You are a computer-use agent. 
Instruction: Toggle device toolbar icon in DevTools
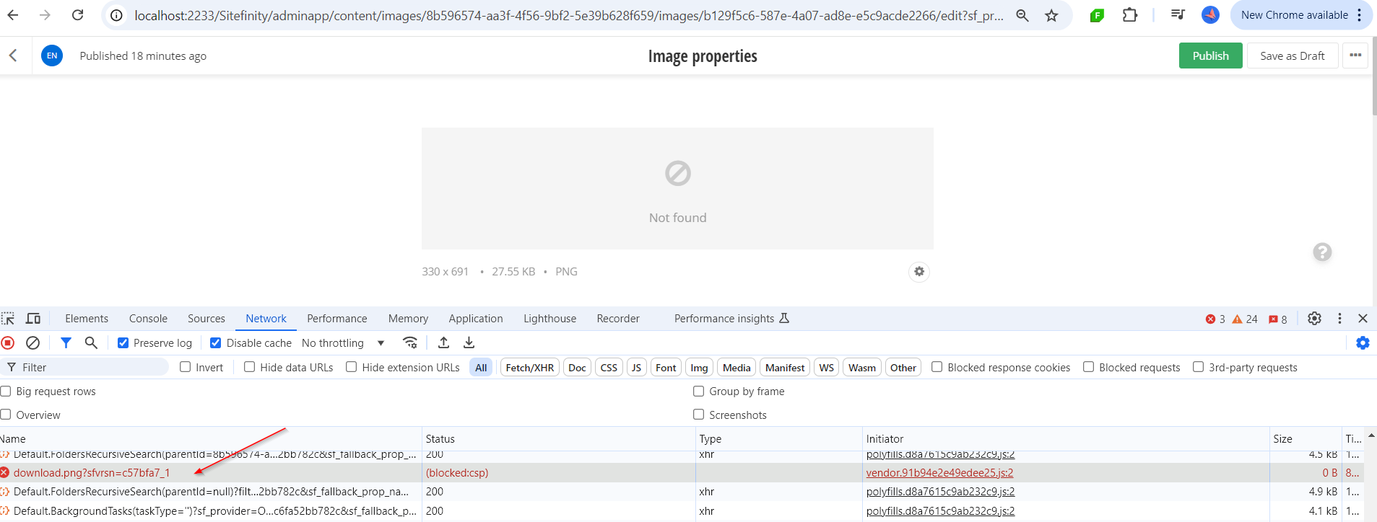[x=33, y=319]
